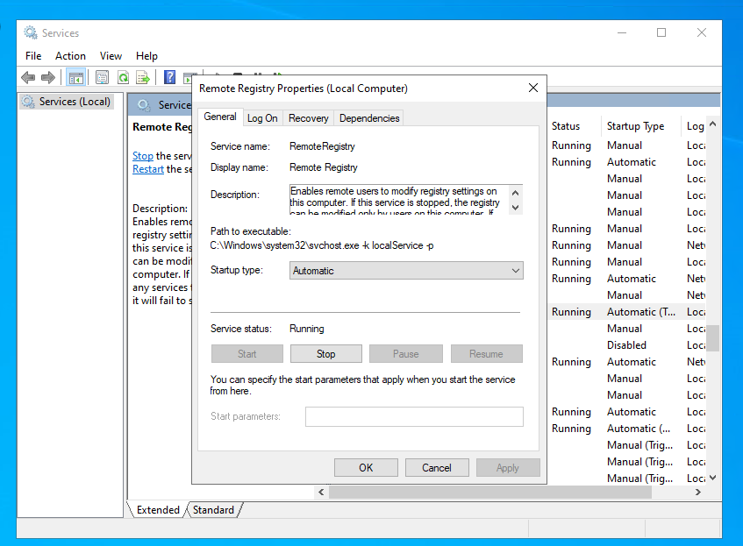
Task: Click the greyed-out Pause button
Action: pos(406,354)
